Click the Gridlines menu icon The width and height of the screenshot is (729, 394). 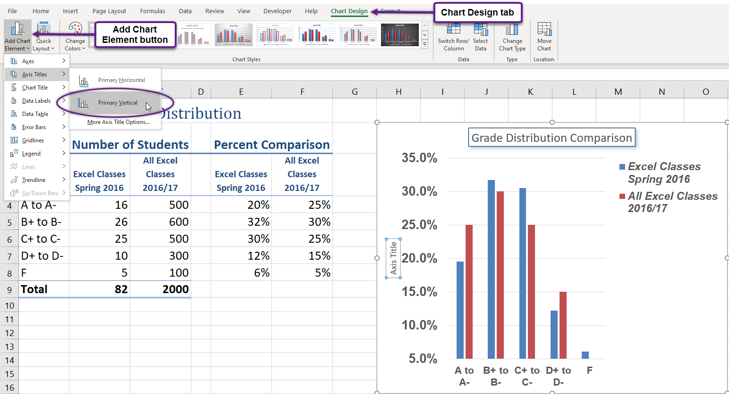click(x=14, y=140)
